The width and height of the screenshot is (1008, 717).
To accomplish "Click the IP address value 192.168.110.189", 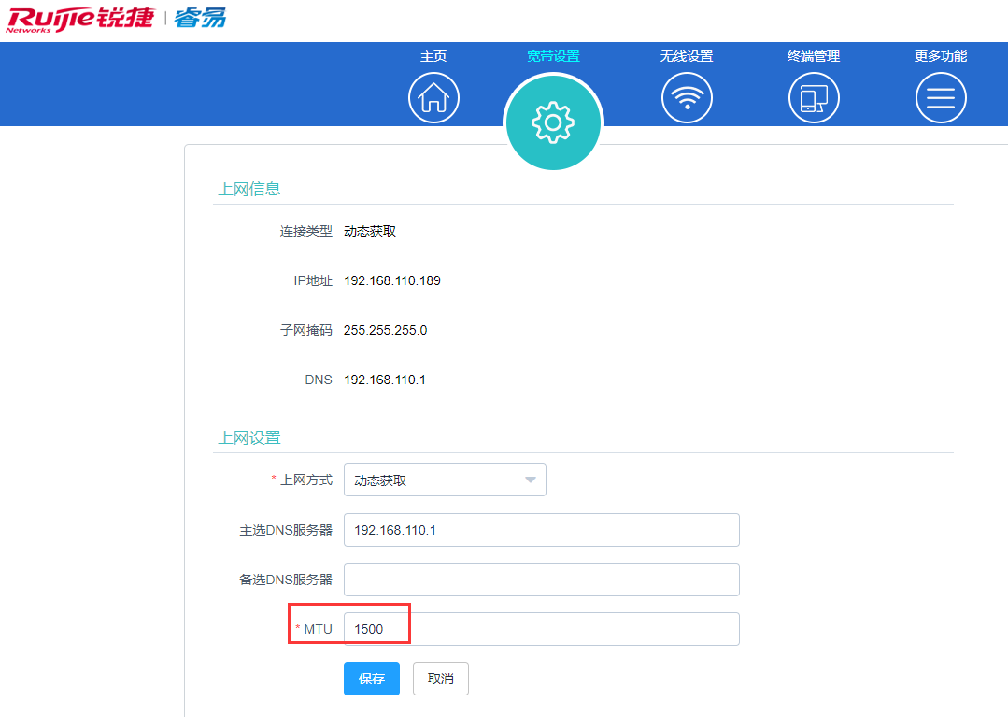I will pyautogui.click(x=392, y=280).
